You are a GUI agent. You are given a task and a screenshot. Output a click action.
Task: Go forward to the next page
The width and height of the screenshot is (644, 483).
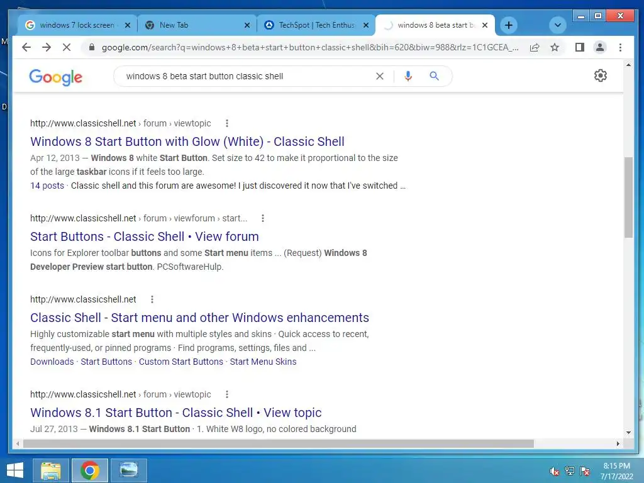(47, 47)
